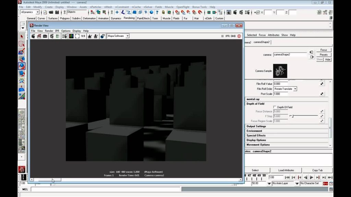
Task: Switch to the Rendering shelf tab
Action: click(129, 18)
